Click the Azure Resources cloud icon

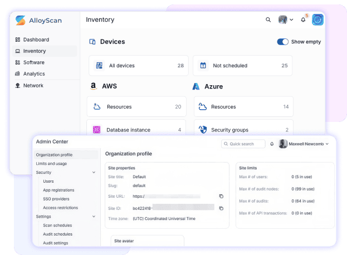(x=202, y=106)
